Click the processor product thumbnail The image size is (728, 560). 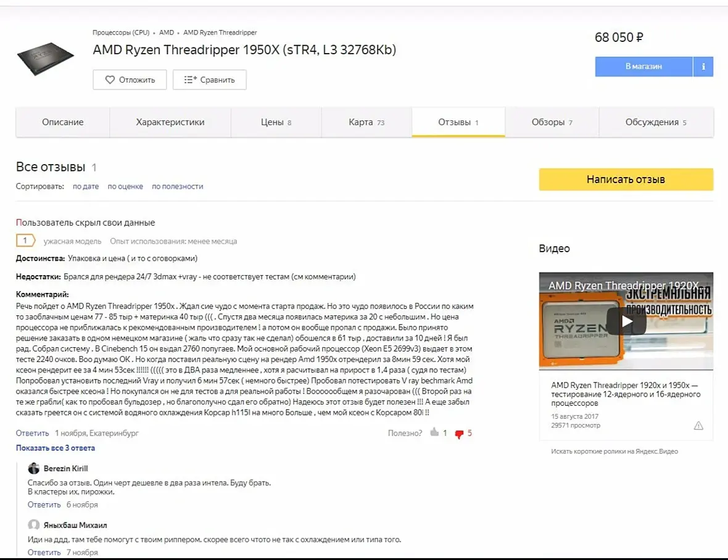coord(46,59)
